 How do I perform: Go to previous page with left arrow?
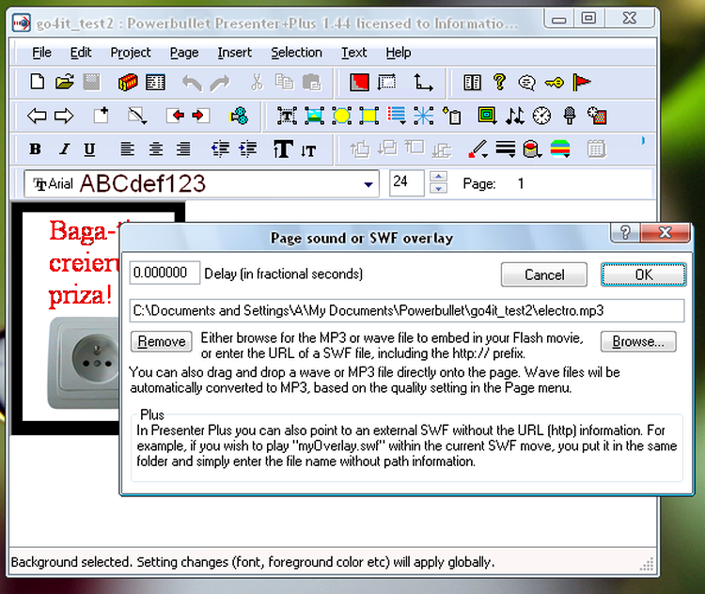(x=38, y=116)
